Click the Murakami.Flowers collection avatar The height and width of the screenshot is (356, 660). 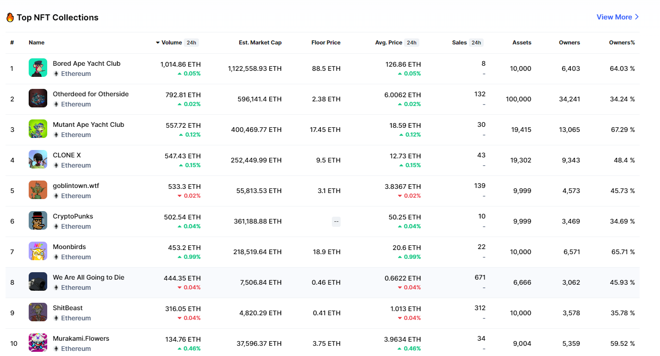38,343
